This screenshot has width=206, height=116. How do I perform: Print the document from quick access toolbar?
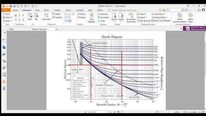coord(14,6)
